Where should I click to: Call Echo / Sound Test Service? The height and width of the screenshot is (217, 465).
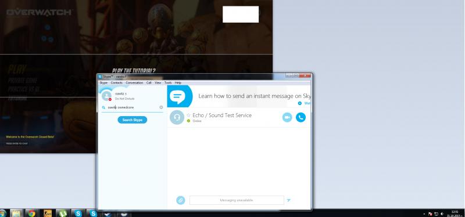point(301,118)
